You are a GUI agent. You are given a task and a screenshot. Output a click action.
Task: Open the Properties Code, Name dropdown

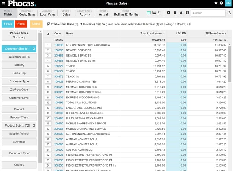click(27, 13)
